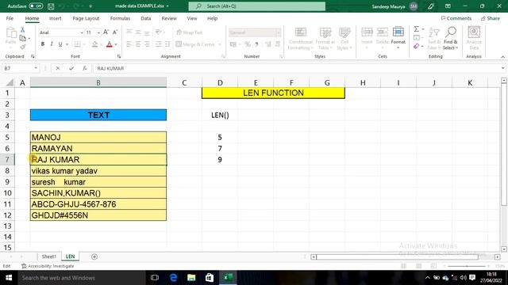The height and width of the screenshot is (285, 508).
Task: Cancel the formula bar entry
Action: [x=58, y=69]
